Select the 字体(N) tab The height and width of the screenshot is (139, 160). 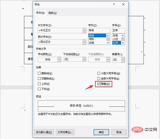click(x=40, y=13)
